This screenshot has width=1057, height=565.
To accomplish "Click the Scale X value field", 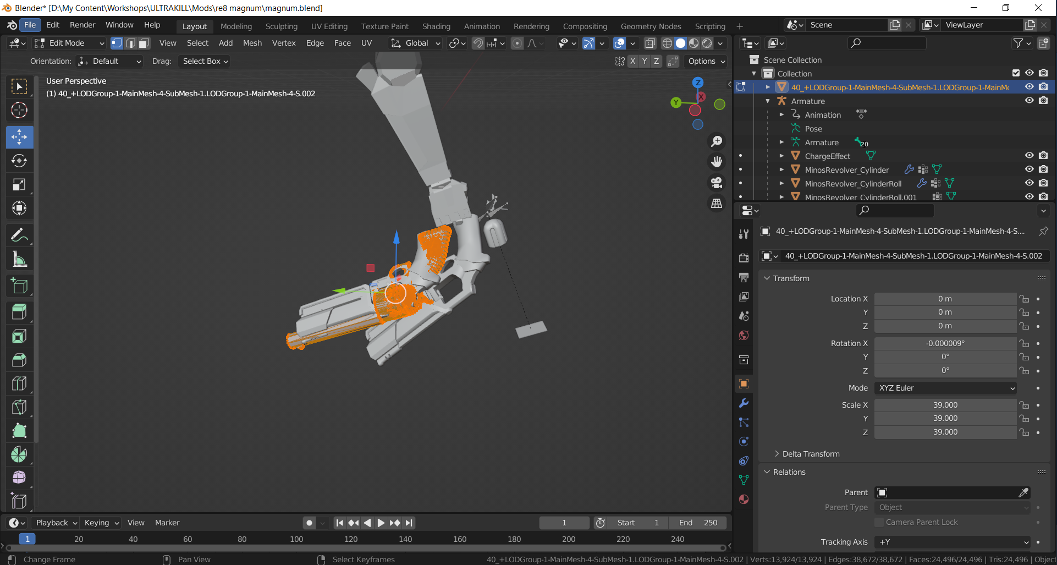I will click(x=945, y=405).
